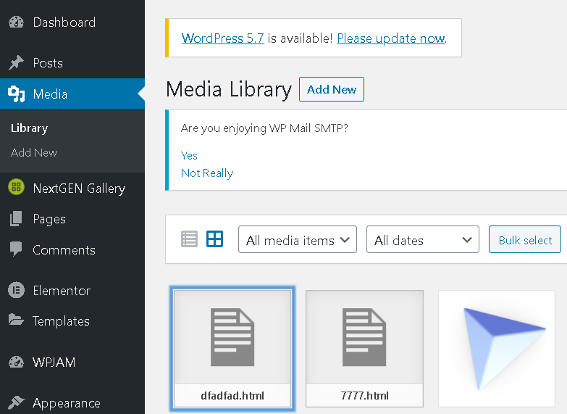Click the Templates folder icon
Image resolution: width=567 pixels, height=414 pixels.
click(16, 320)
